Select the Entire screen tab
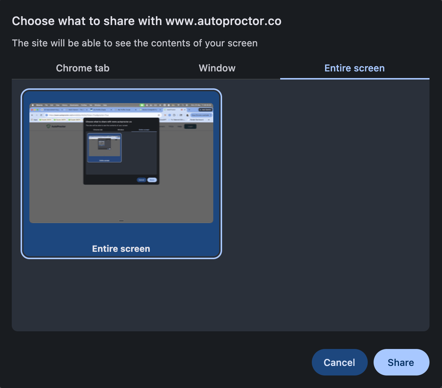Viewport: 442px width, 388px height. pyautogui.click(x=354, y=68)
